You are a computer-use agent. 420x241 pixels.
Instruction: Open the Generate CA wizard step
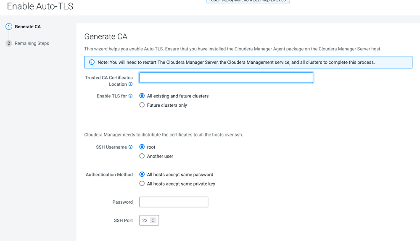point(28,26)
